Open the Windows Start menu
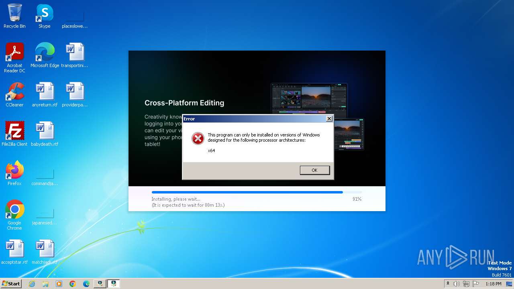Screen dimensions: 514x289 tap(11, 283)
